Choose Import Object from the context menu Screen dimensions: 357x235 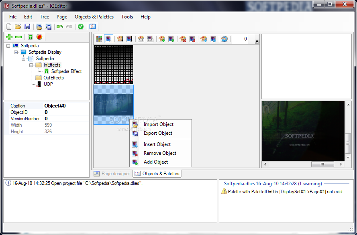[161, 124]
